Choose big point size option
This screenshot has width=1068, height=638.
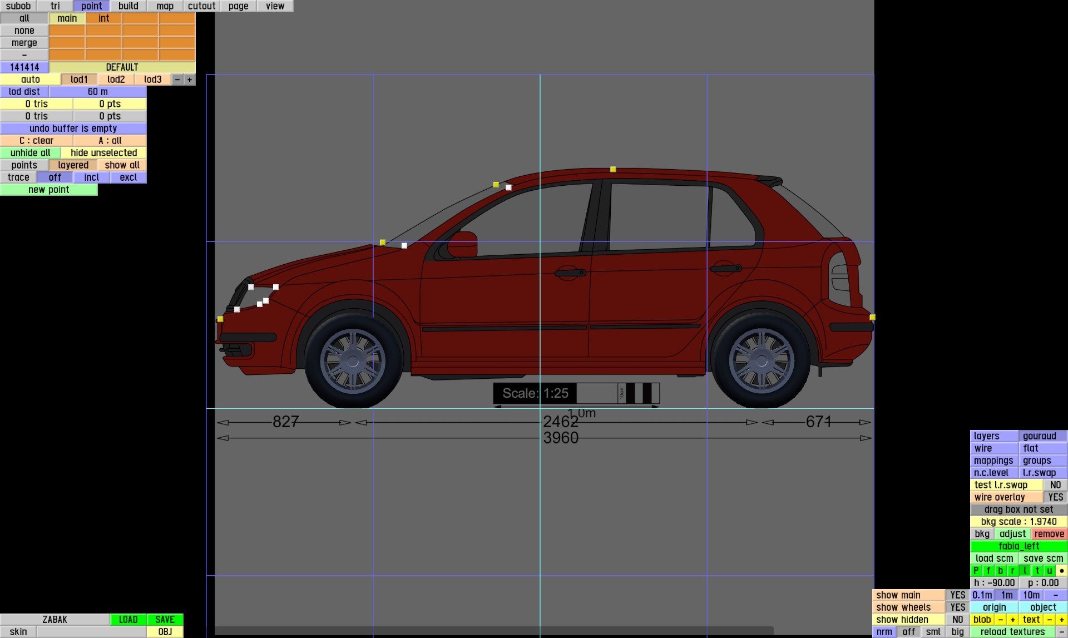957,632
